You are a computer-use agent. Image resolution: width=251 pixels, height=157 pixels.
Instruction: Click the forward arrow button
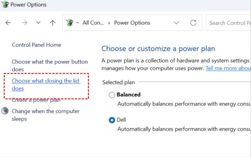click(24, 23)
